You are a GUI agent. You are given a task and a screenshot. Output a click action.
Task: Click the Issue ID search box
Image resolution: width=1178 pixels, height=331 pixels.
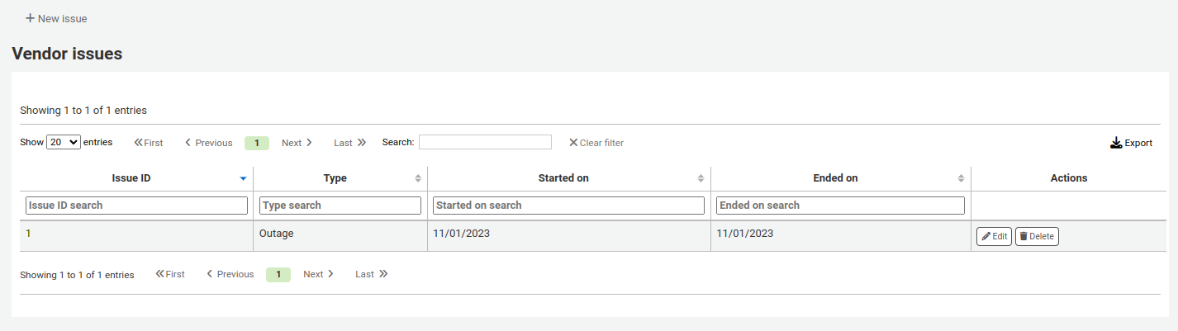coord(137,205)
